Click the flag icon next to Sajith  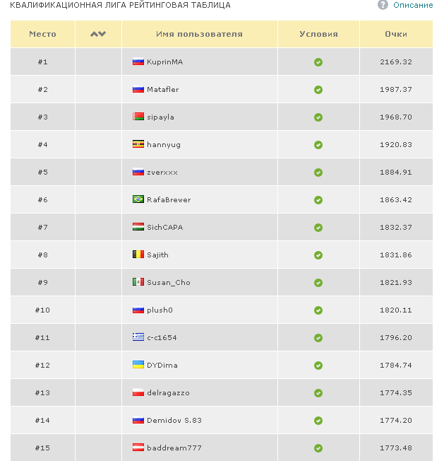(x=138, y=255)
